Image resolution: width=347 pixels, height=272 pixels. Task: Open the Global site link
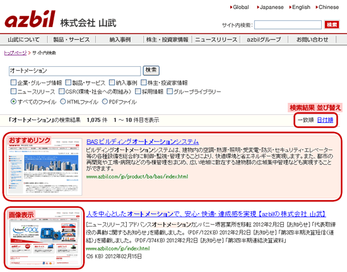click(240, 7)
